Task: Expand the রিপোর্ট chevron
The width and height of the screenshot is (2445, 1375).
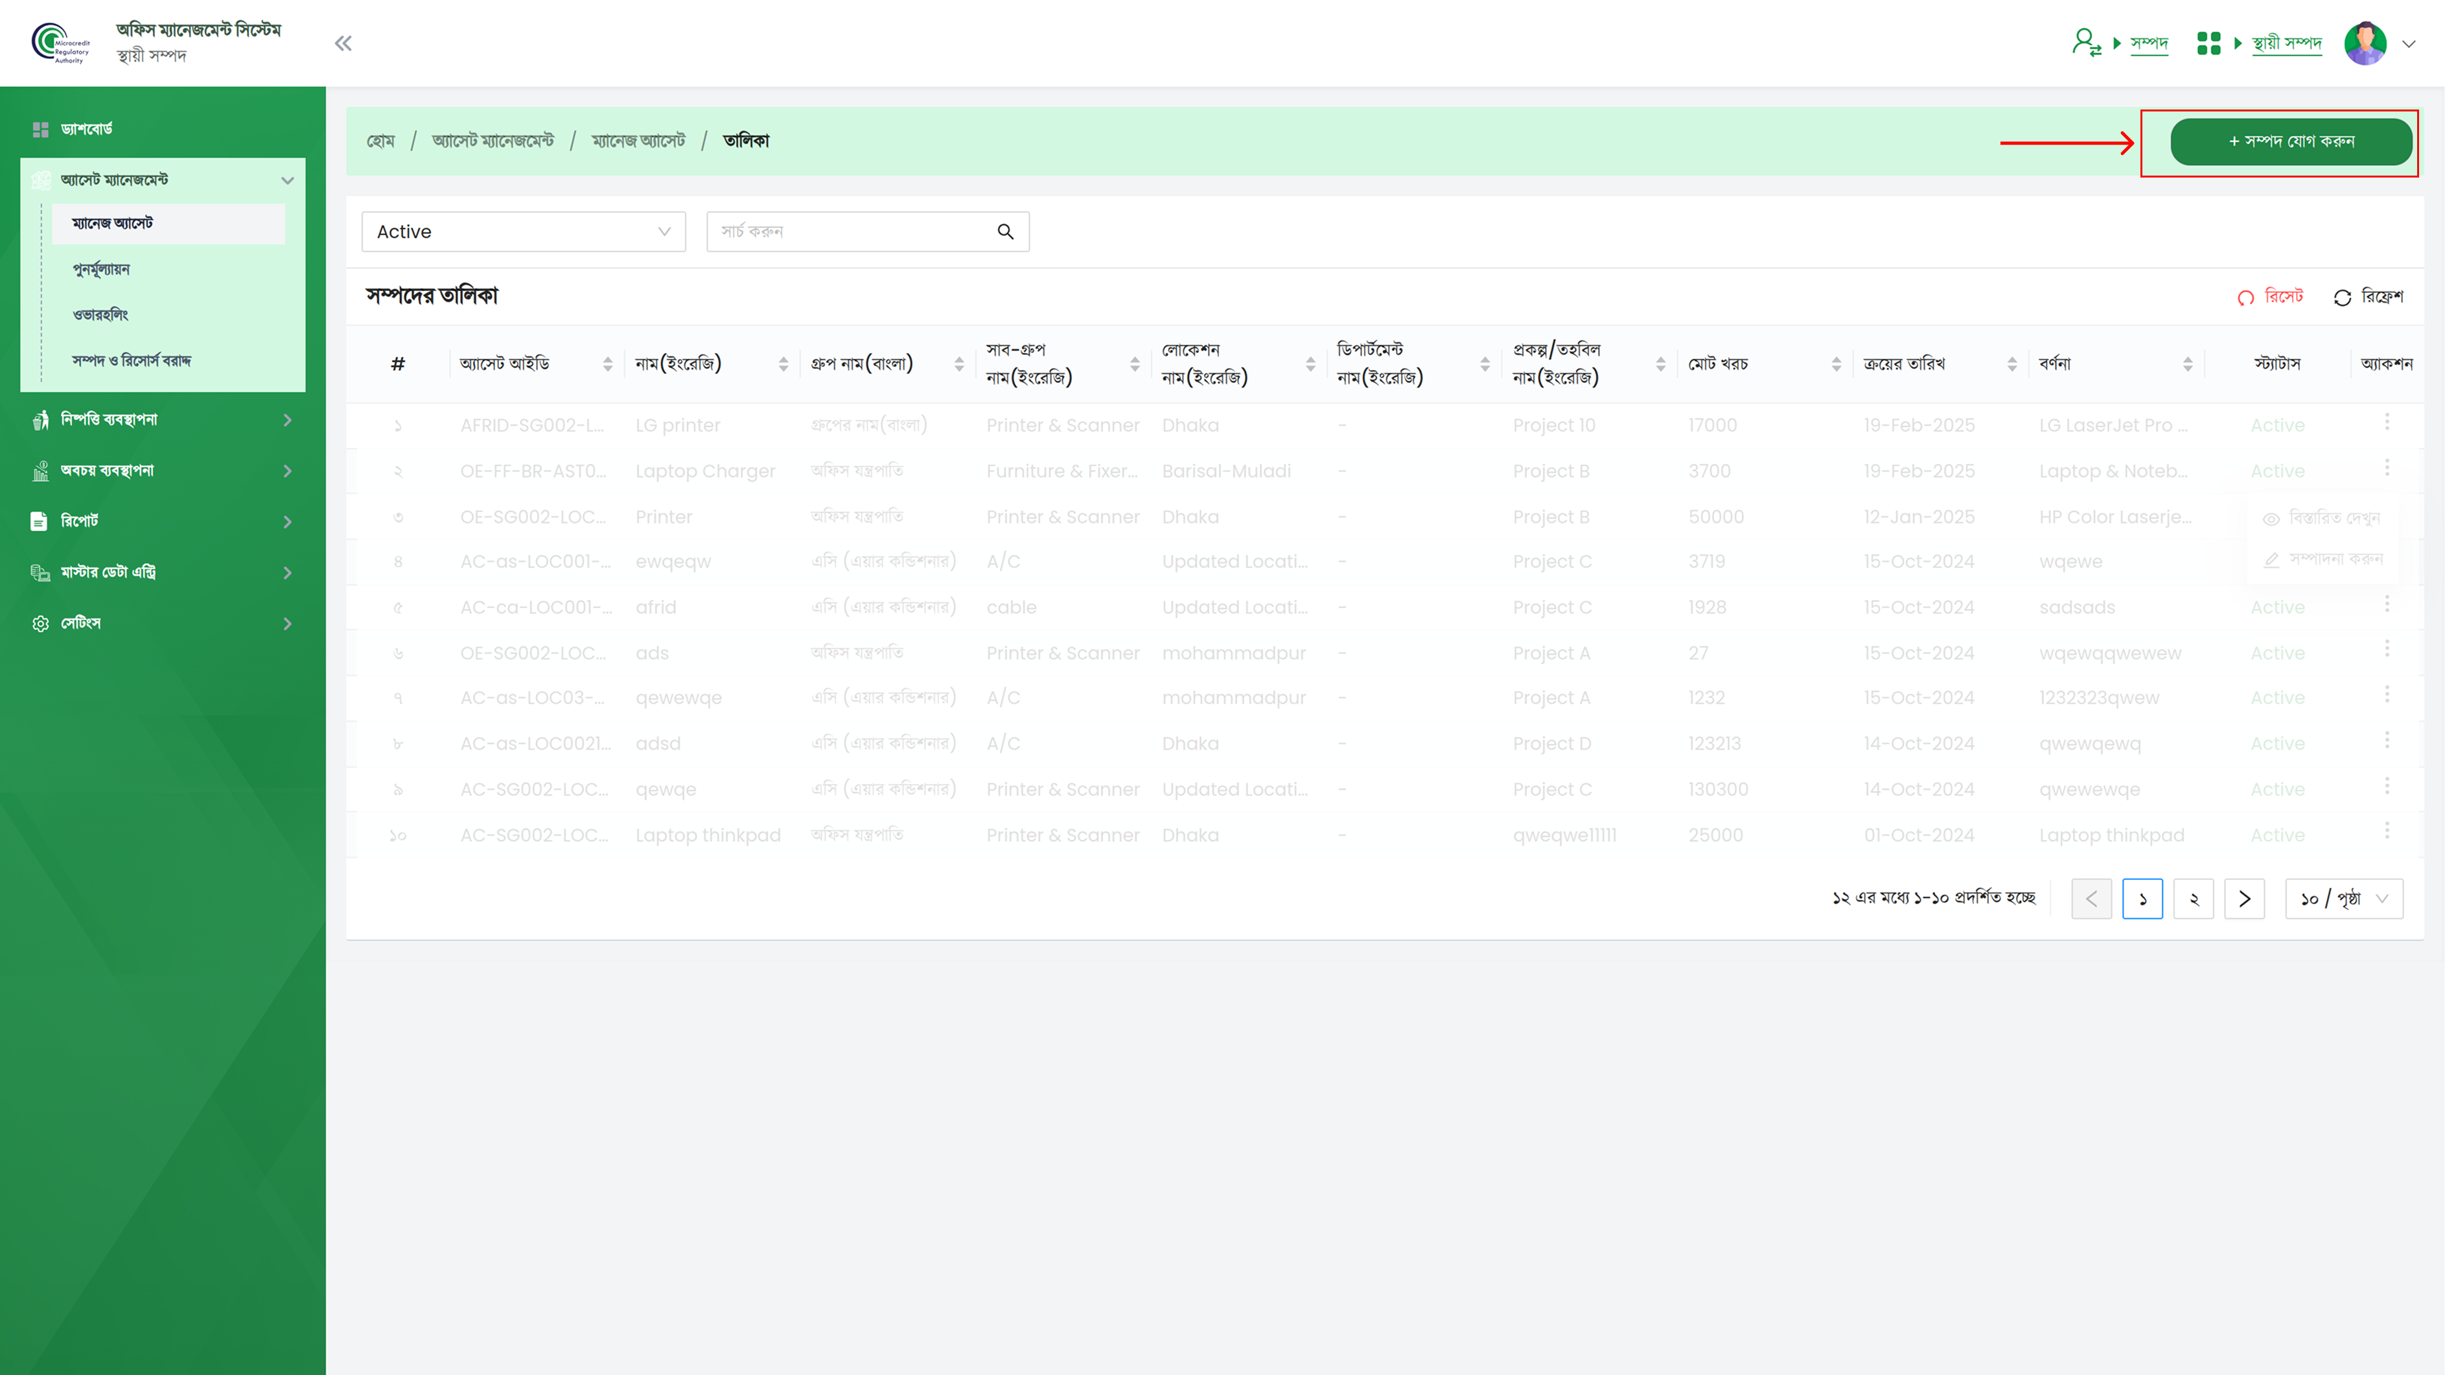Action: pos(286,521)
